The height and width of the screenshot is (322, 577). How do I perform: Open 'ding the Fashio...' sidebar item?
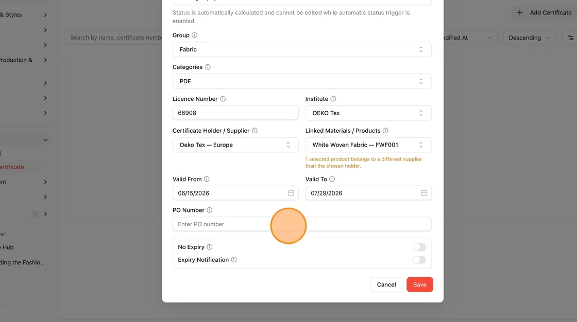click(22, 262)
